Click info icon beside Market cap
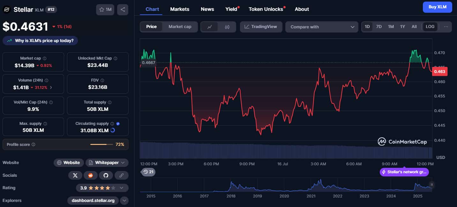Screen dimensions: 457x207 (44, 58)
